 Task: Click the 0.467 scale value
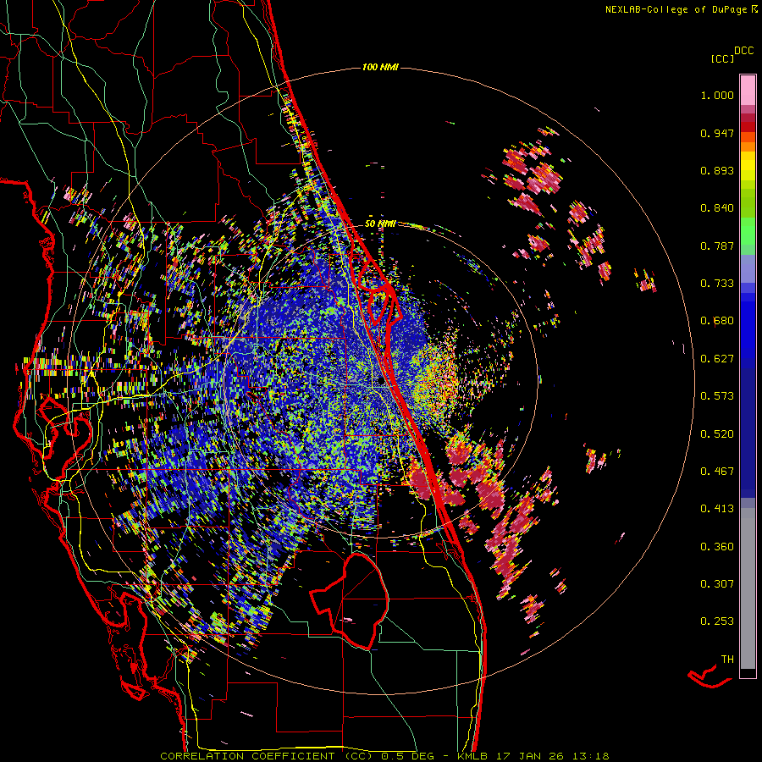click(x=717, y=472)
